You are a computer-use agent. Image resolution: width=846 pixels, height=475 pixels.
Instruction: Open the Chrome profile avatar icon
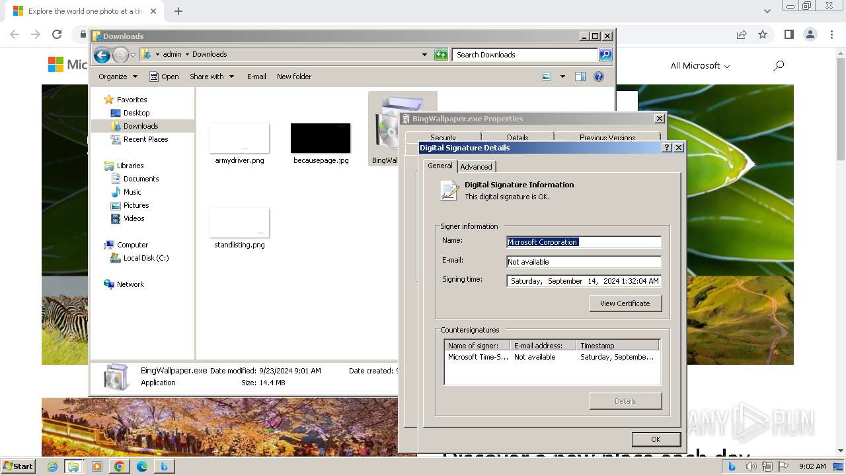pos(810,34)
